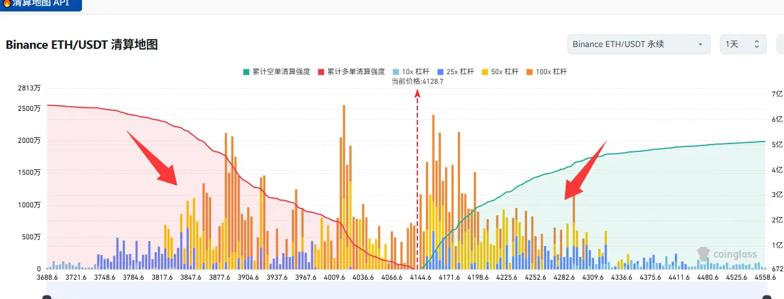Click the 3877.6 price axis label
Screen dimensions: 784x299
pyautogui.click(x=220, y=277)
